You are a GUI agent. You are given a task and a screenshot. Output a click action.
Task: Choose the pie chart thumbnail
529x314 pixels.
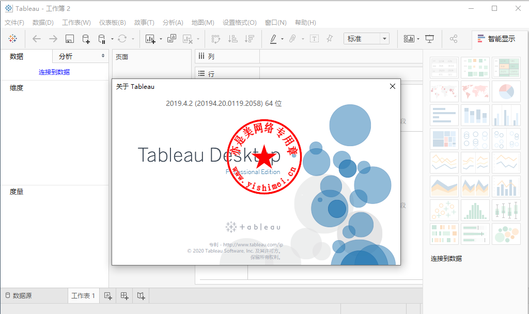click(x=506, y=91)
